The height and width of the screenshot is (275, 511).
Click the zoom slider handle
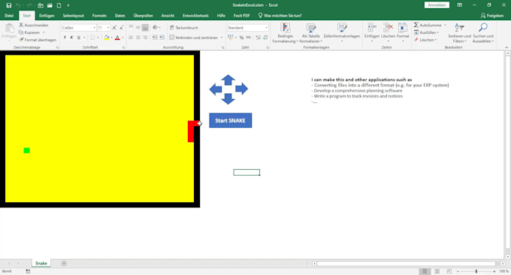pos(476,271)
